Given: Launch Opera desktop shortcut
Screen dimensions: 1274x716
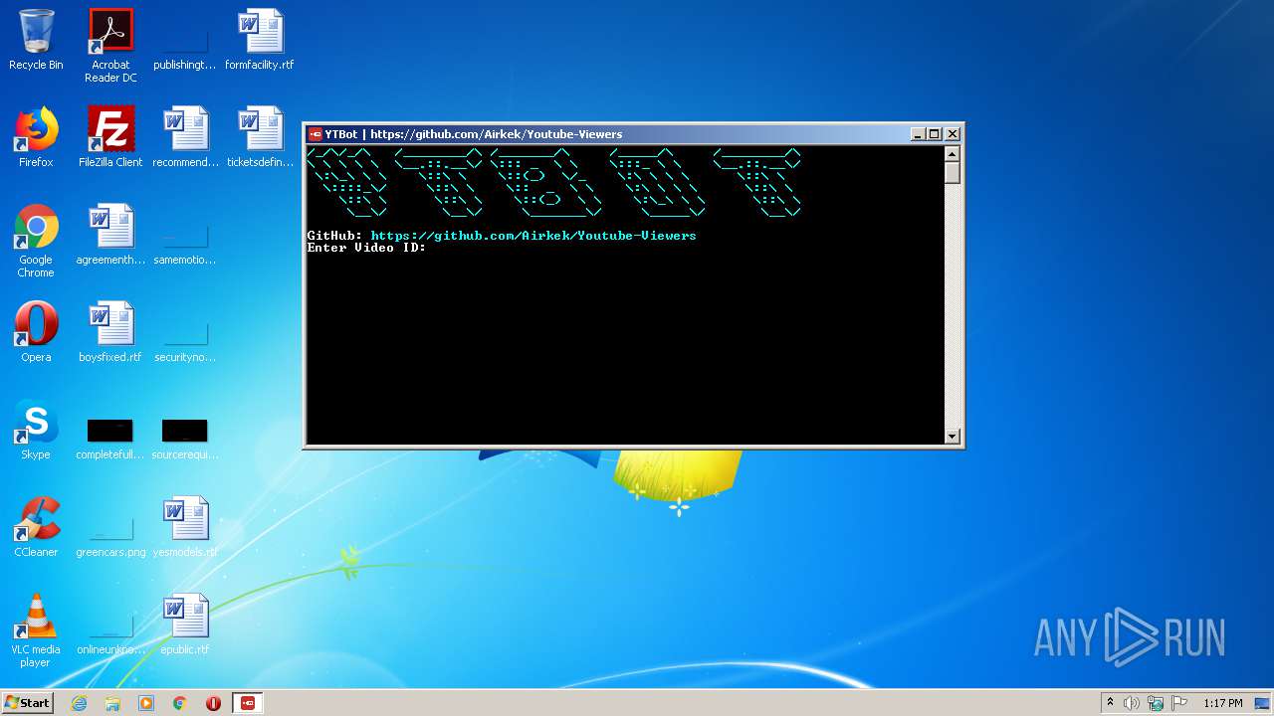Looking at the screenshot, I should tap(36, 332).
